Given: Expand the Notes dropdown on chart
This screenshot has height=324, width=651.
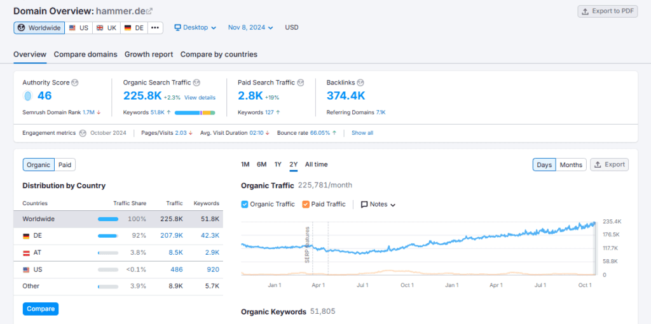Looking at the screenshot, I should pos(378,205).
